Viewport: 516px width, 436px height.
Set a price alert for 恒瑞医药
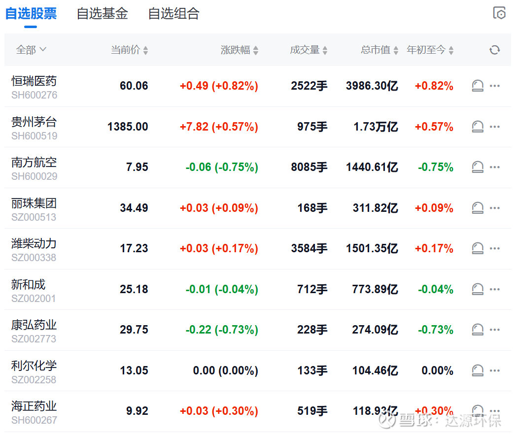click(478, 86)
